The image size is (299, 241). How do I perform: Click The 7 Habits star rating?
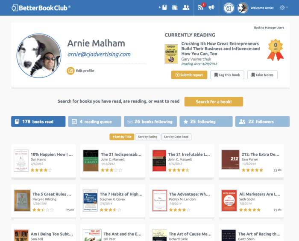pyautogui.click(x=110, y=210)
